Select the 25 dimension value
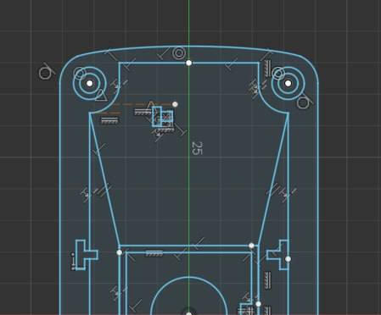381x315 pixels. click(197, 148)
